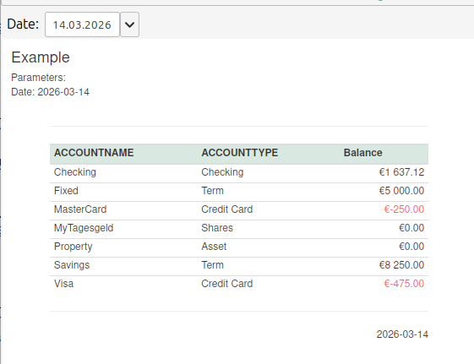This screenshot has height=364, width=474.
Task: Click the Shares account type cell
Action: [217, 228]
